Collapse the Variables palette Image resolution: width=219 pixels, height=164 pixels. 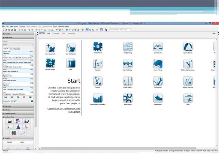18,138
